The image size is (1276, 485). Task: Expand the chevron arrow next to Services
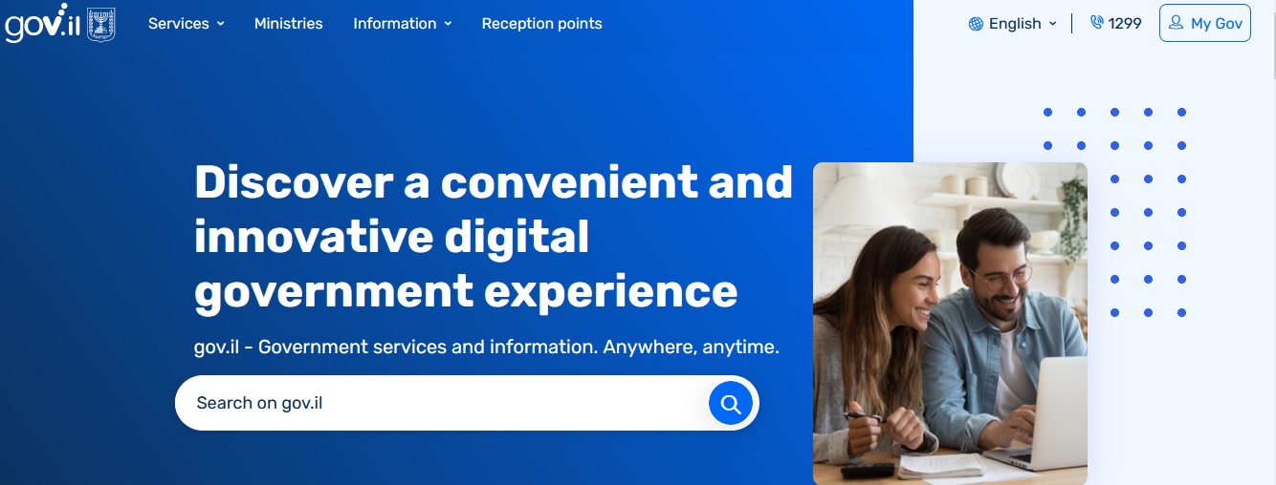pyautogui.click(x=221, y=24)
